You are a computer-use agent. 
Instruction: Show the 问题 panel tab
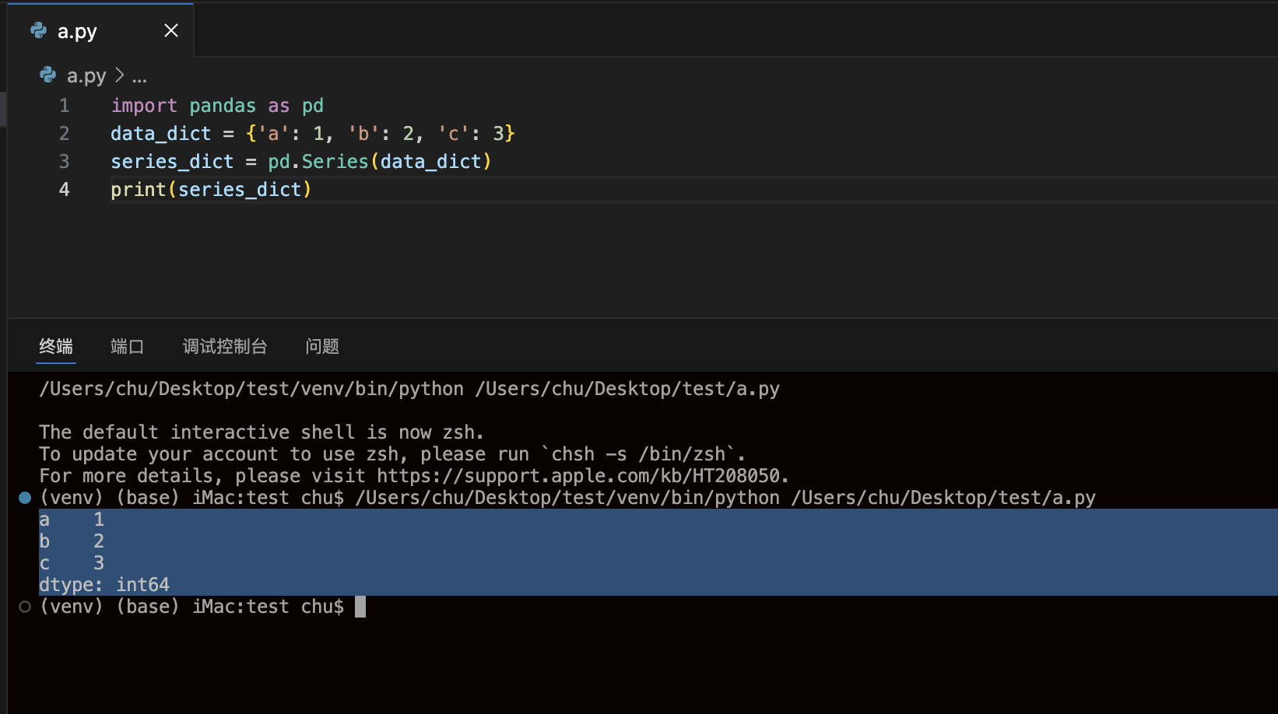(322, 346)
